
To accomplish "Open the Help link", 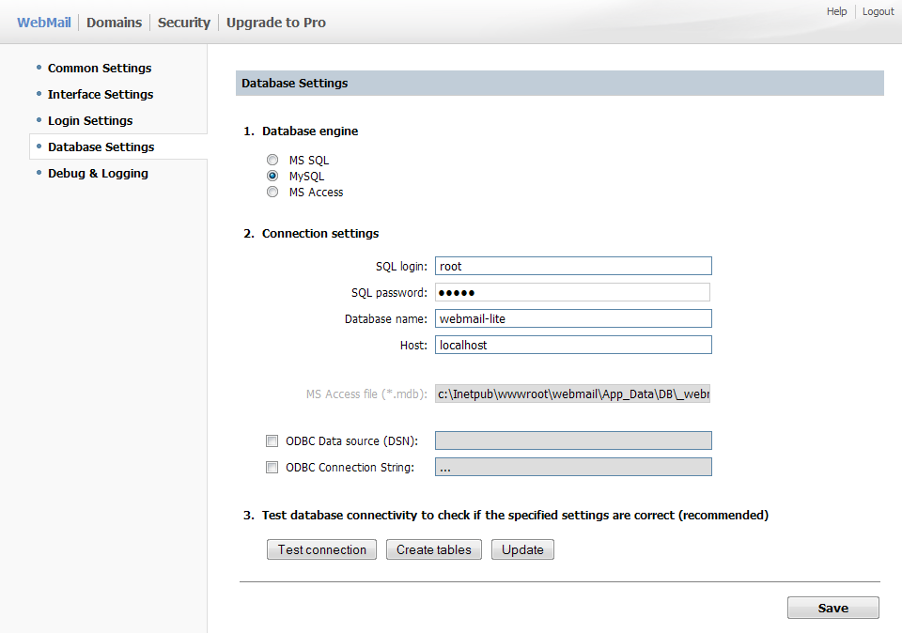I will click(836, 11).
